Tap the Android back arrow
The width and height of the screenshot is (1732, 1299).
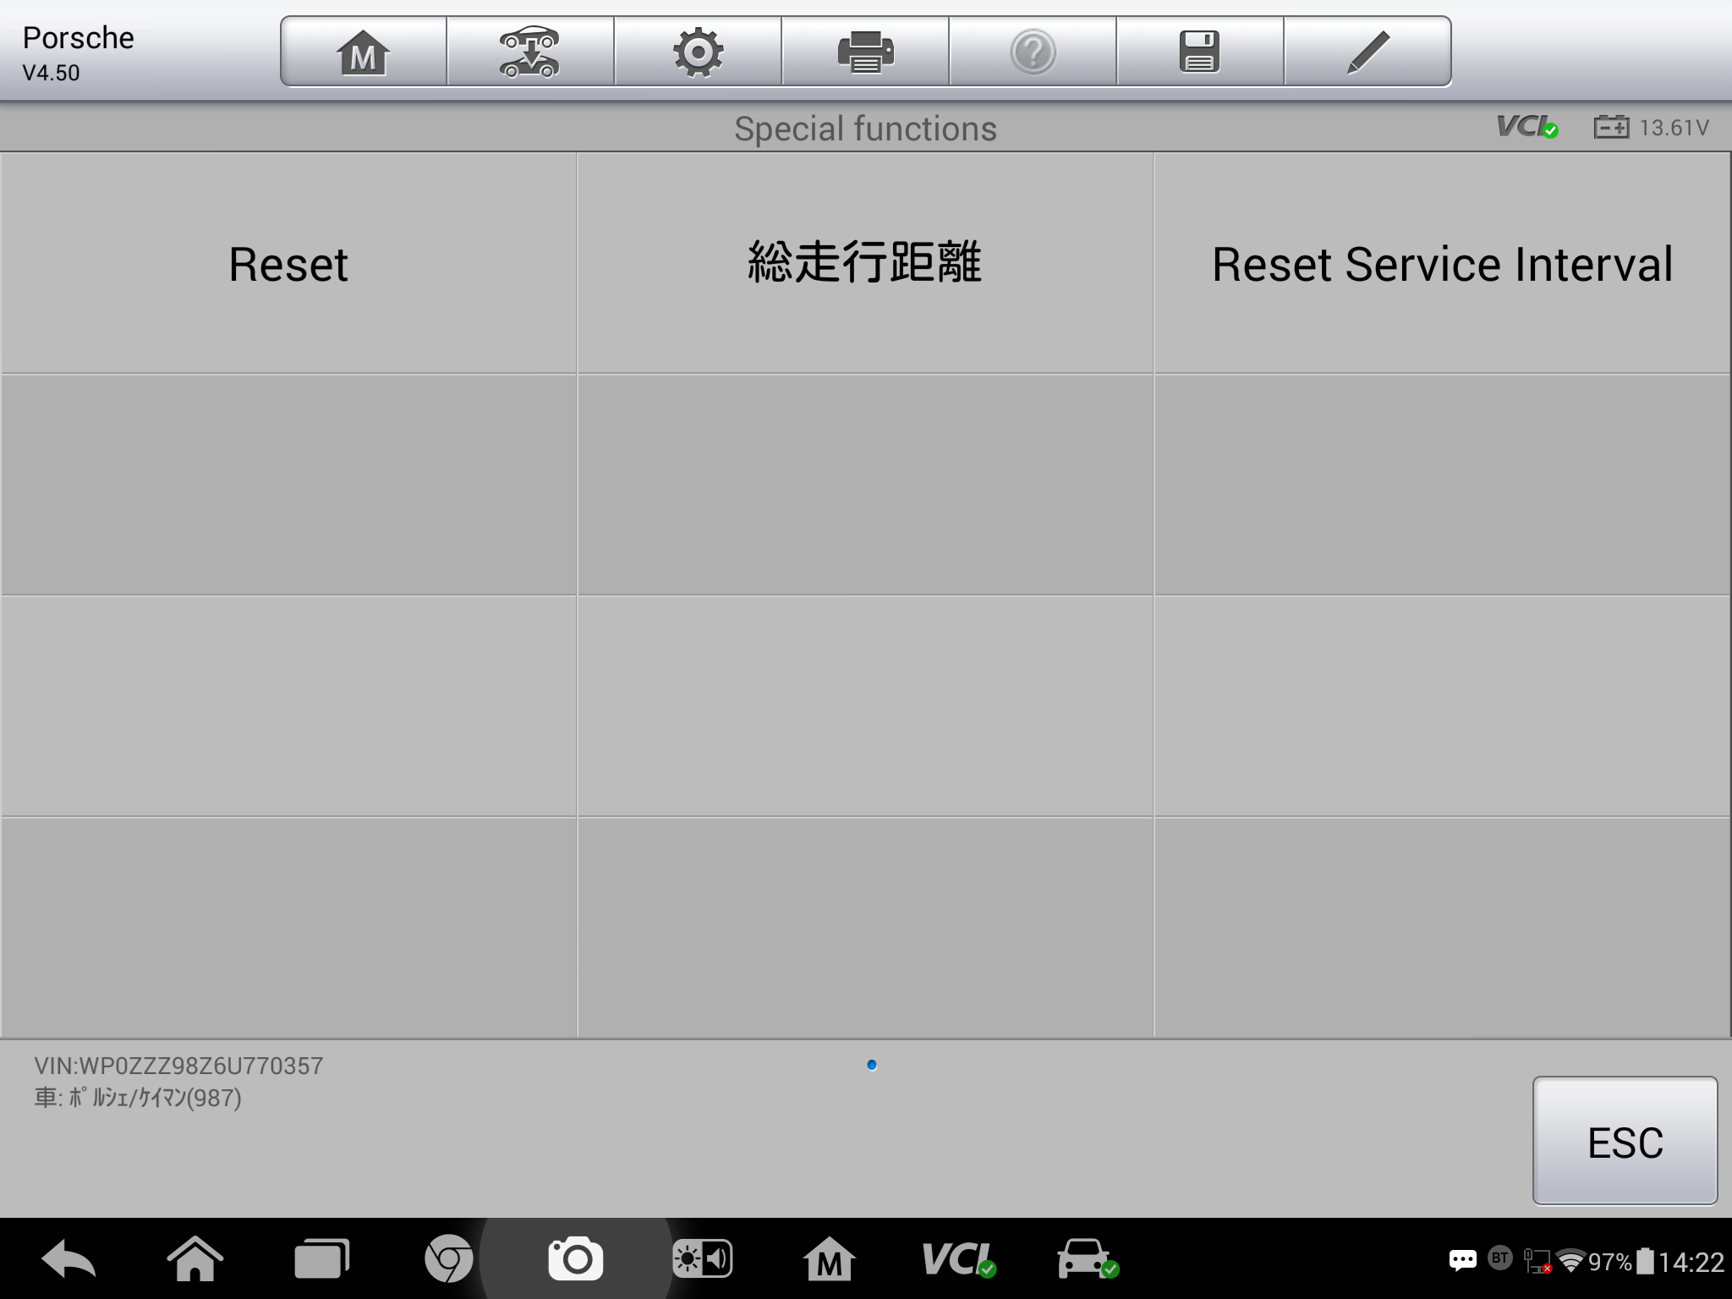[69, 1260]
